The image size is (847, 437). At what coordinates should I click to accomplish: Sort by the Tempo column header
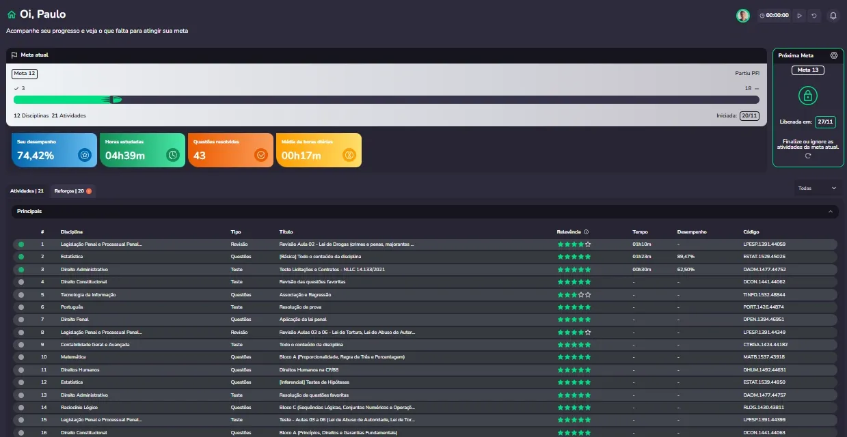pos(641,232)
